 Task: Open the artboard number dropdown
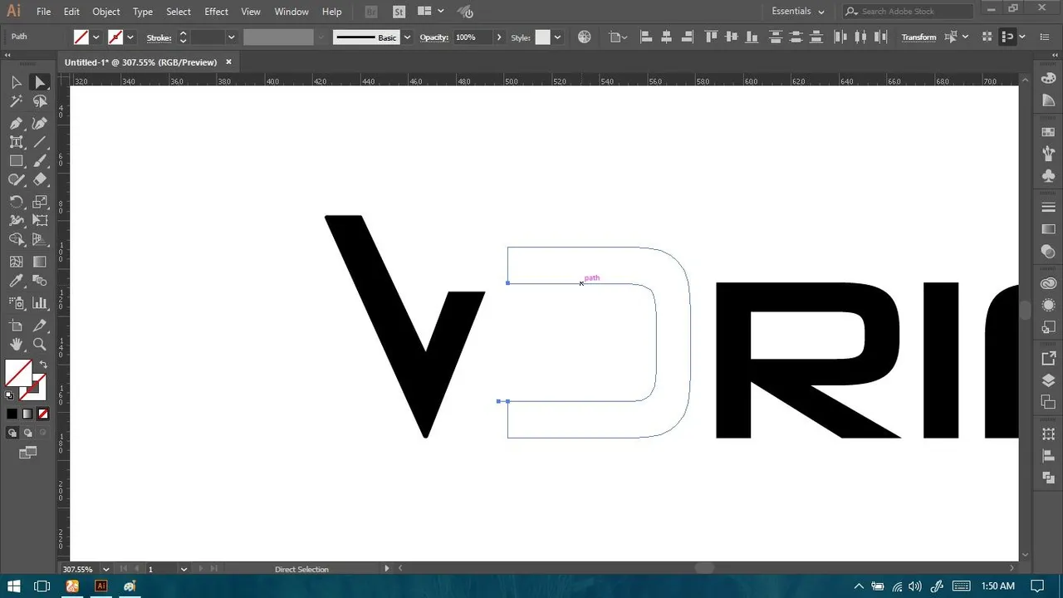[x=184, y=569]
